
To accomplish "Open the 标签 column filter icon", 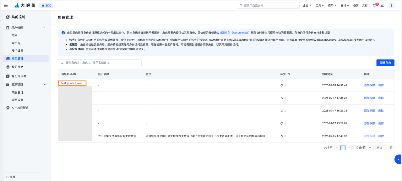I will coord(289,74).
